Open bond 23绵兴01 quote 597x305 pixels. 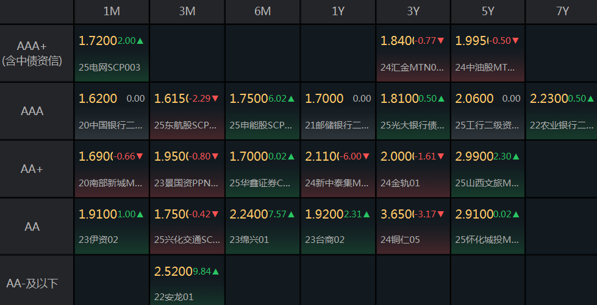pos(249,240)
